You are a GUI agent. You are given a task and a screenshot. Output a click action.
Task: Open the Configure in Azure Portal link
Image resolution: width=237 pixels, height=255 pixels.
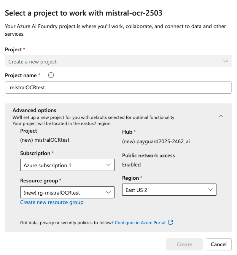click(x=140, y=222)
